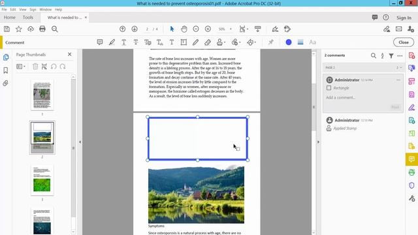Add a sticky note comment
The height and width of the screenshot is (235, 418).
point(100,42)
